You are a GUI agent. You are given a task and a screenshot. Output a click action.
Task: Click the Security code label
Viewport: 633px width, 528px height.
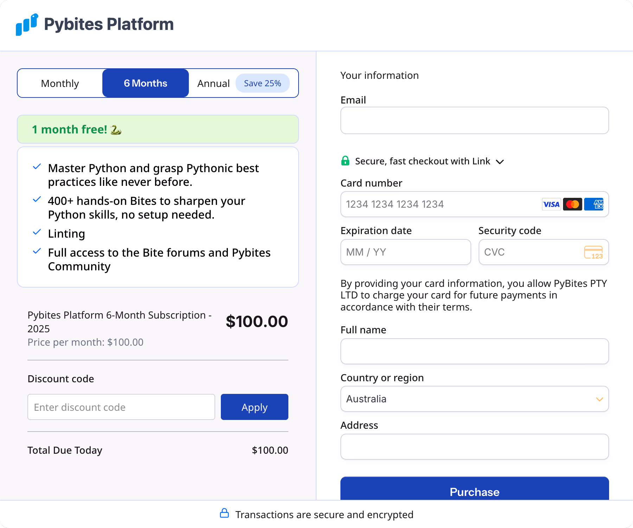(x=510, y=231)
